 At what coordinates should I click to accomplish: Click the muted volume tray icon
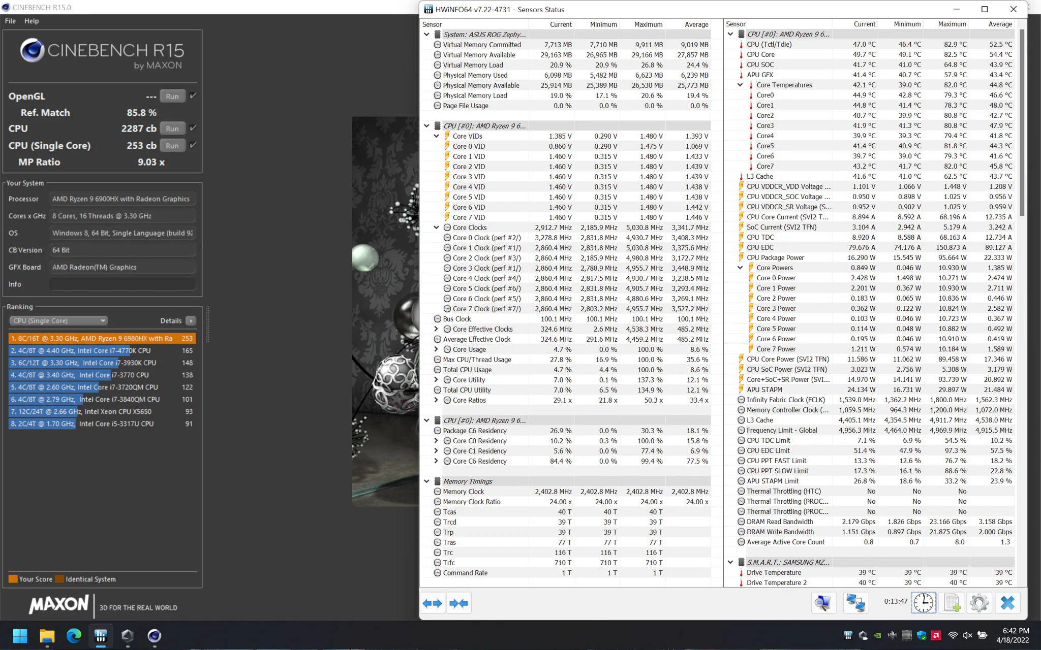click(x=967, y=635)
